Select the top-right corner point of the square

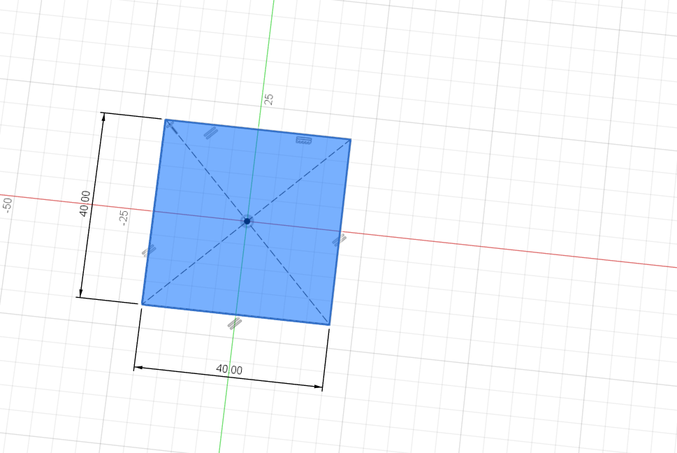point(350,140)
